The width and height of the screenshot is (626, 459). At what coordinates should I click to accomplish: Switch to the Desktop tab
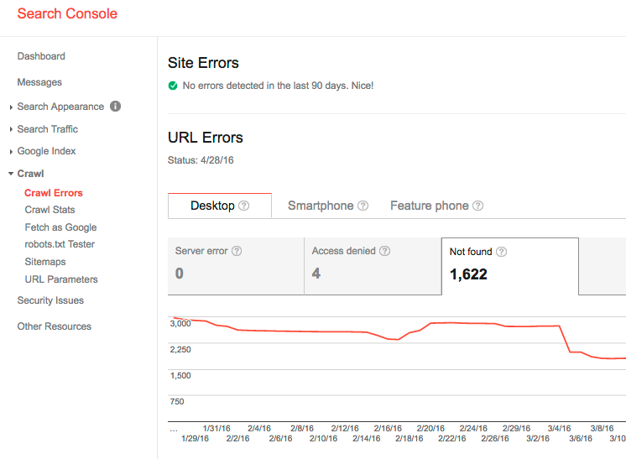tap(220, 206)
